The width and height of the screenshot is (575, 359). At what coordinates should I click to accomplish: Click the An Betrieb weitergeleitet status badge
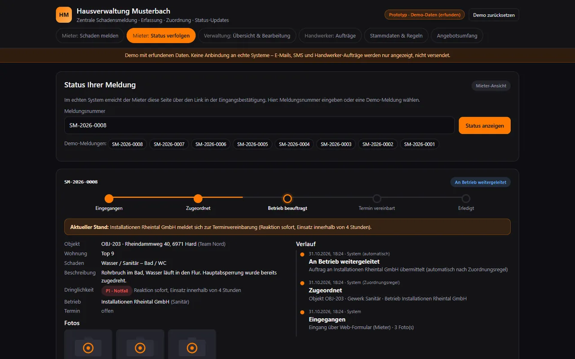point(481,182)
